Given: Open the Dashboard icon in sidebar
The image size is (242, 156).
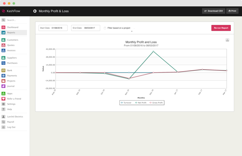Looking at the screenshot, I should click(3, 27).
